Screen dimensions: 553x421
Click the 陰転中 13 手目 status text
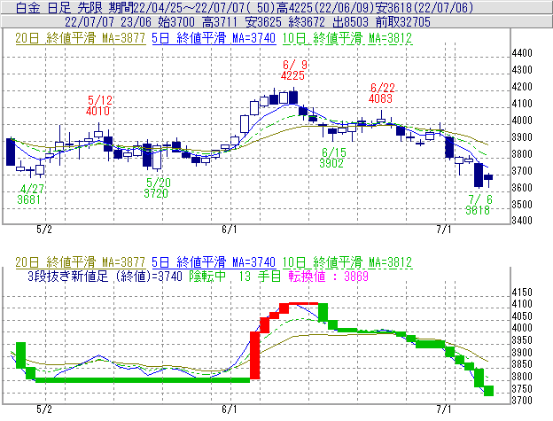click(x=235, y=276)
